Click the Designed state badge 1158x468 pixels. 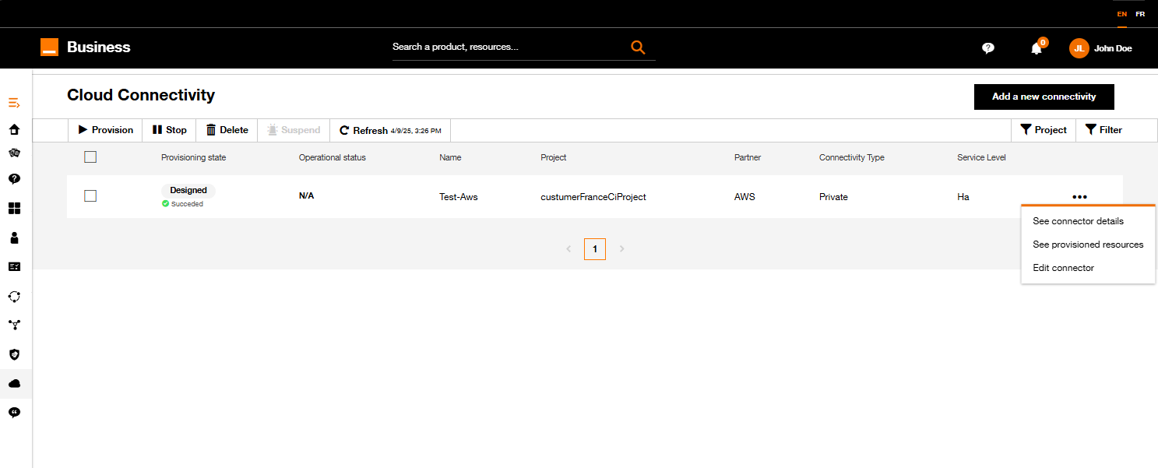[x=188, y=190]
